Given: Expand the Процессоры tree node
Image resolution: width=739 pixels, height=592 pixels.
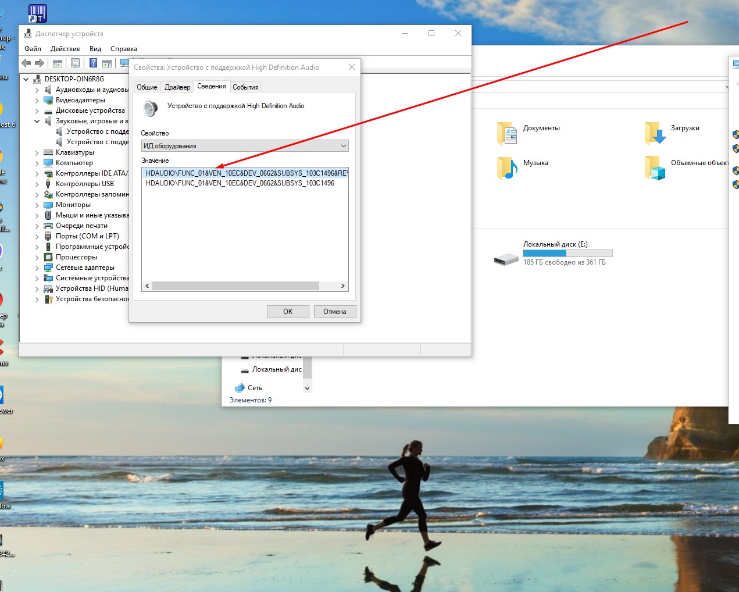Looking at the screenshot, I should coord(37,258).
